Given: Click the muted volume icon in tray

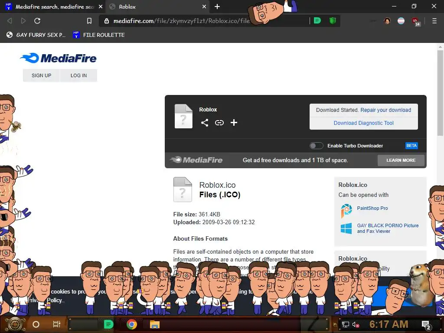Looking at the screenshot, I should point(356,324).
